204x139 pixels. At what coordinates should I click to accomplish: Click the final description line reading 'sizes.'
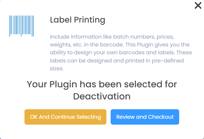pos(57,69)
